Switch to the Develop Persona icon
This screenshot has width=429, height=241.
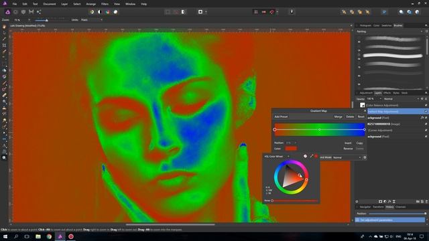tap(23, 12)
